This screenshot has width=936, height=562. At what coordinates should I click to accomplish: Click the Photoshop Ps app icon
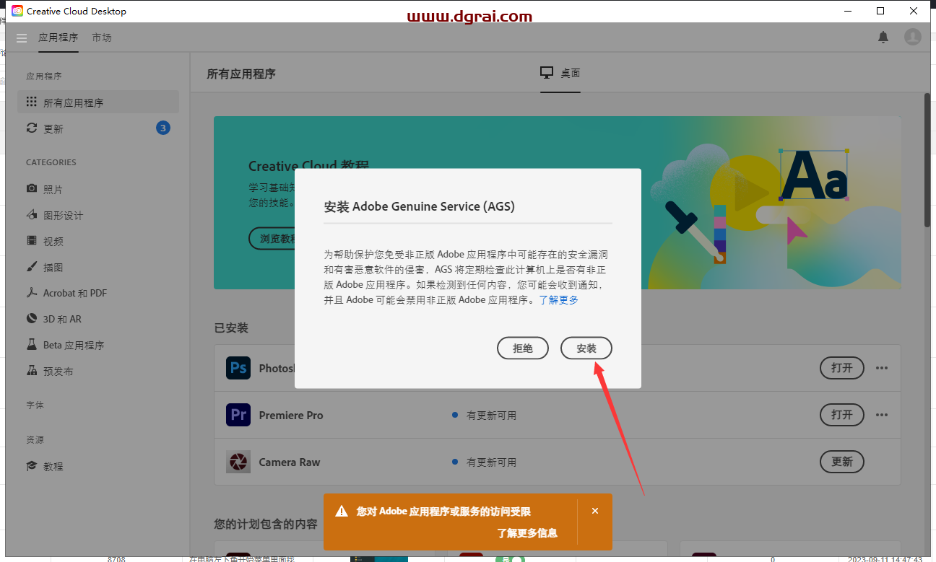238,368
